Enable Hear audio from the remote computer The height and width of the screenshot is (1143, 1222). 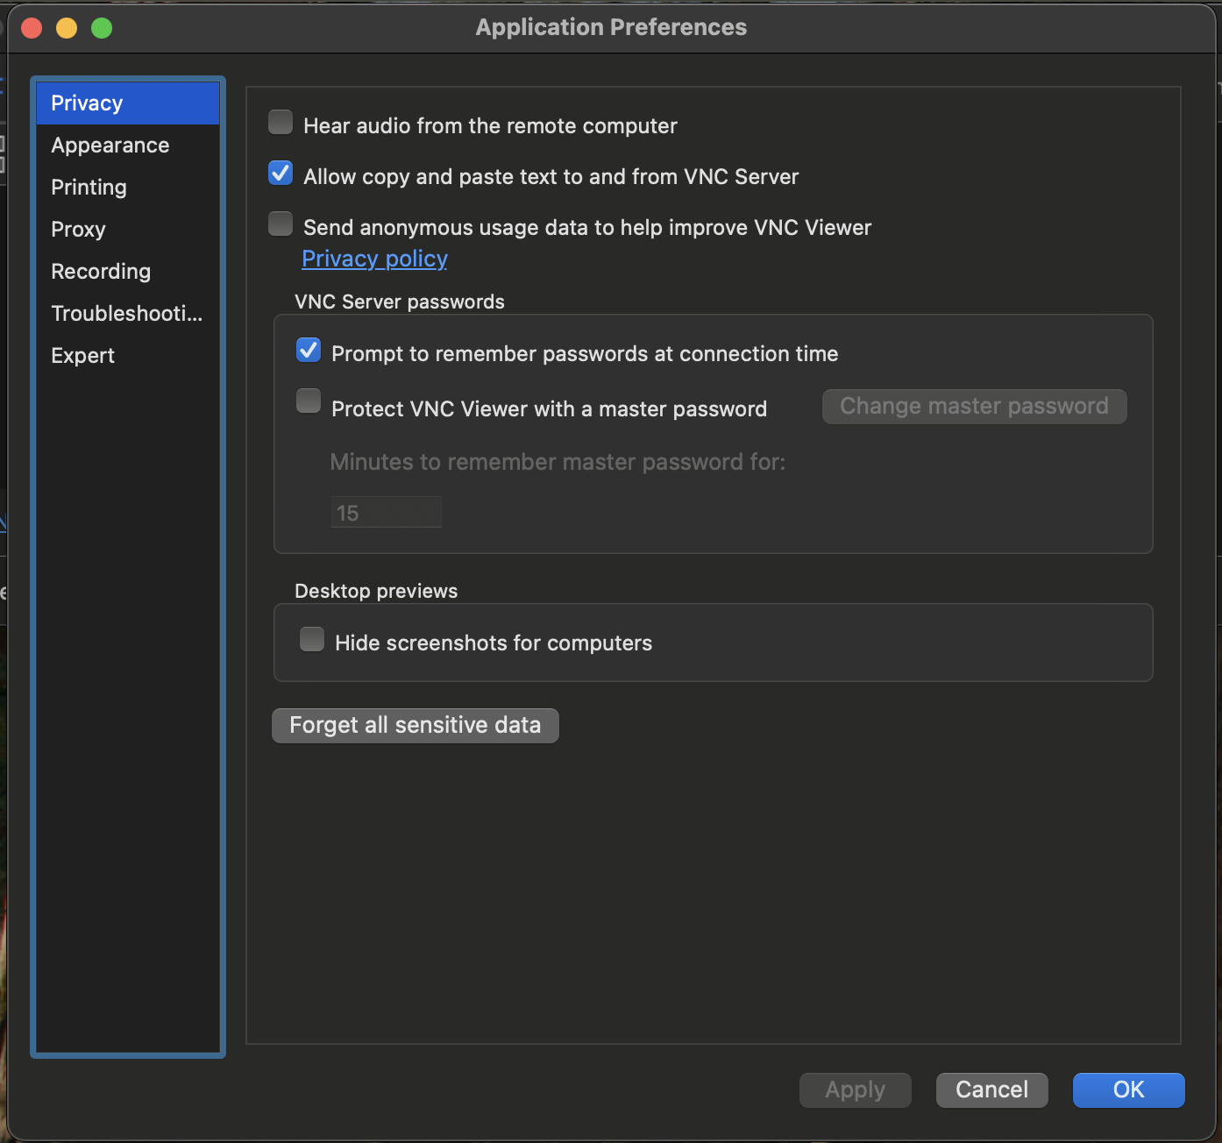pos(281,122)
